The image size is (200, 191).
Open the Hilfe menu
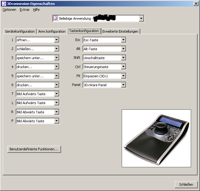(x=36, y=10)
